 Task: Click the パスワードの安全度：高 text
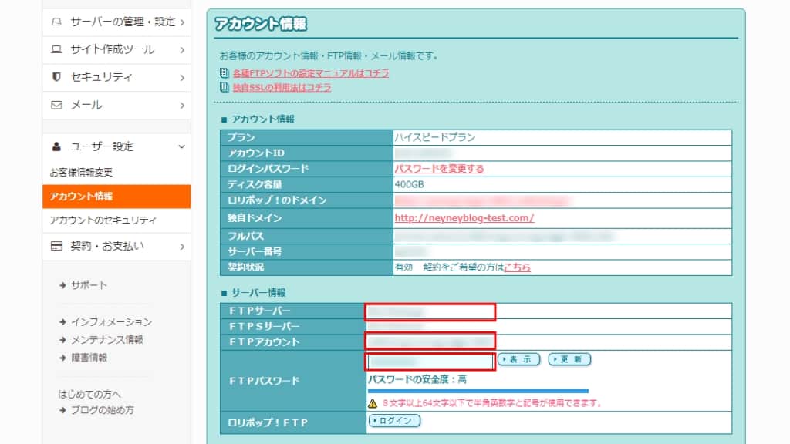(417, 379)
